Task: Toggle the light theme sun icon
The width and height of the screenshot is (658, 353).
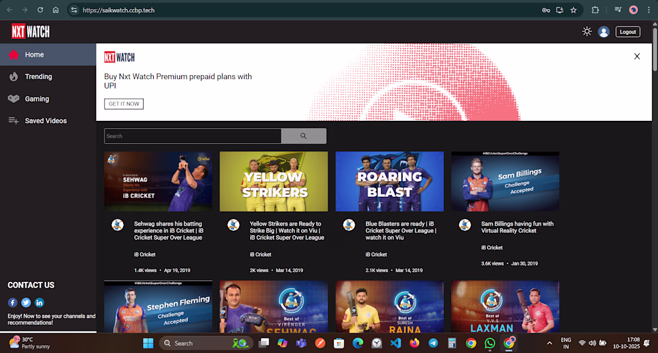Action: coord(587,32)
